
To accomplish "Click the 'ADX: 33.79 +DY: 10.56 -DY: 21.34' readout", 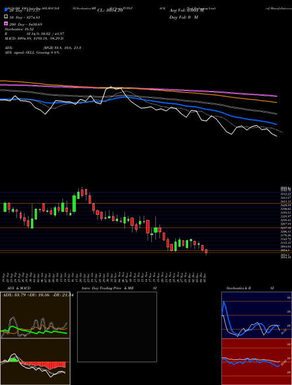I will (x=38, y=295).
